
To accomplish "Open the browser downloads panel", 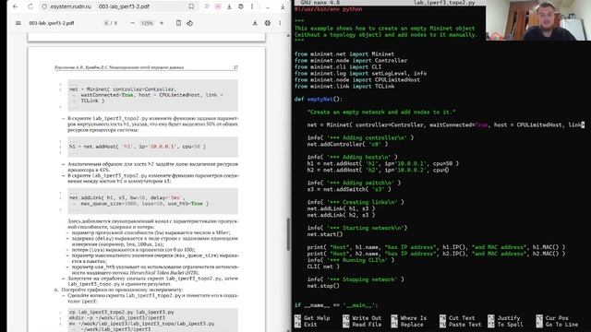I will click(229, 6).
